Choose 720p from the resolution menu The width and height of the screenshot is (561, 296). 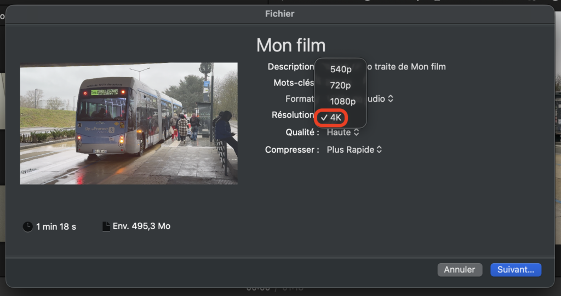340,85
